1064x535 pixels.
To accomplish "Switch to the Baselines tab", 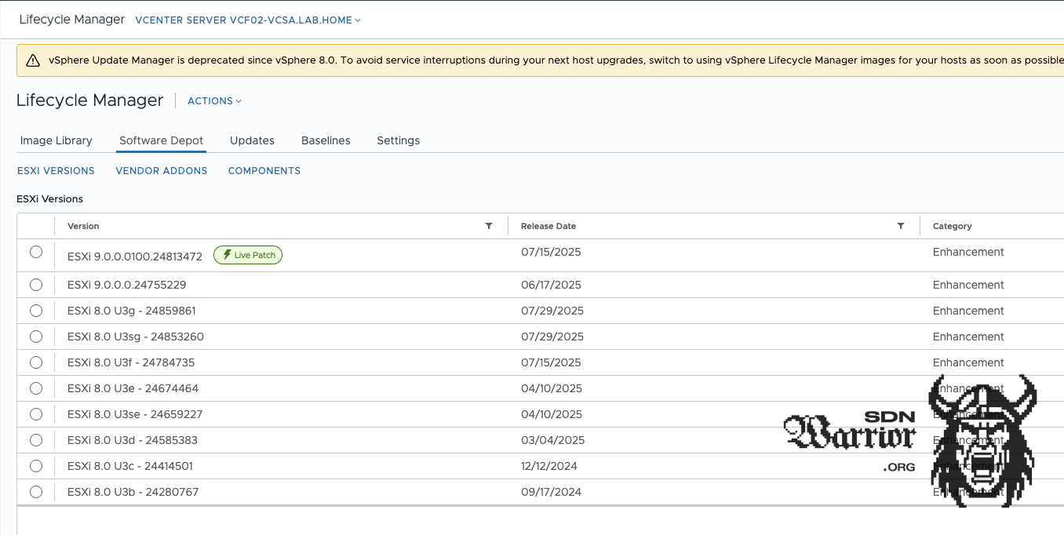I will [326, 140].
